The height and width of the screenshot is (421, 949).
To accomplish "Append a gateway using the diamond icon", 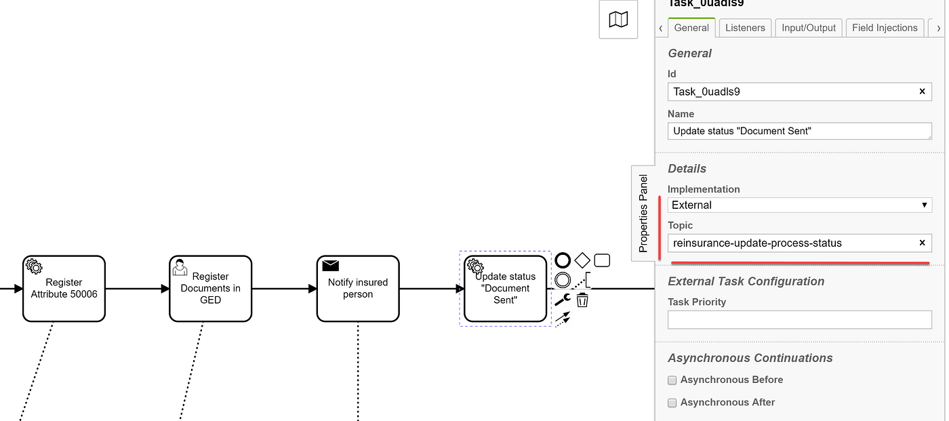I will pyautogui.click(x=582, y=260).
